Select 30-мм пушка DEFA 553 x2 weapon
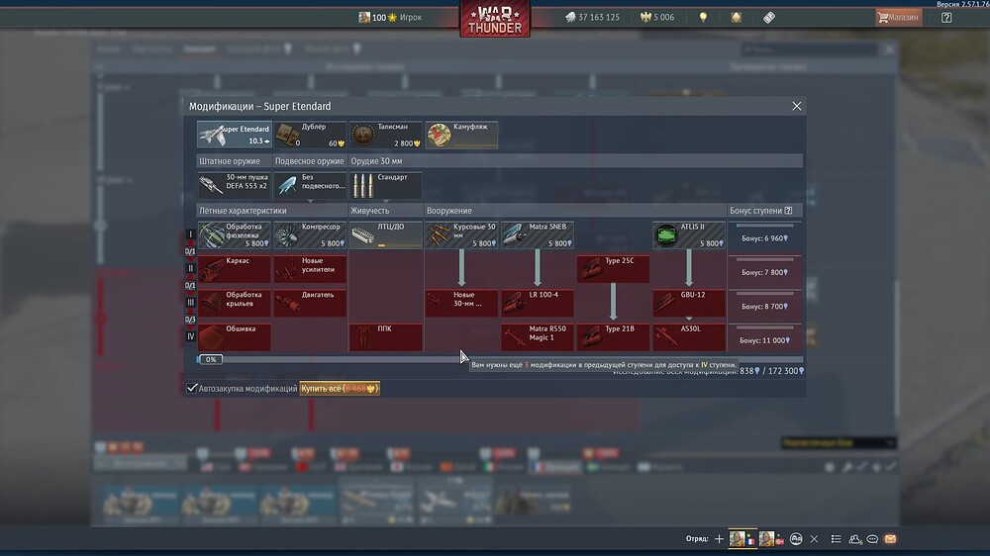 (235, 184)
